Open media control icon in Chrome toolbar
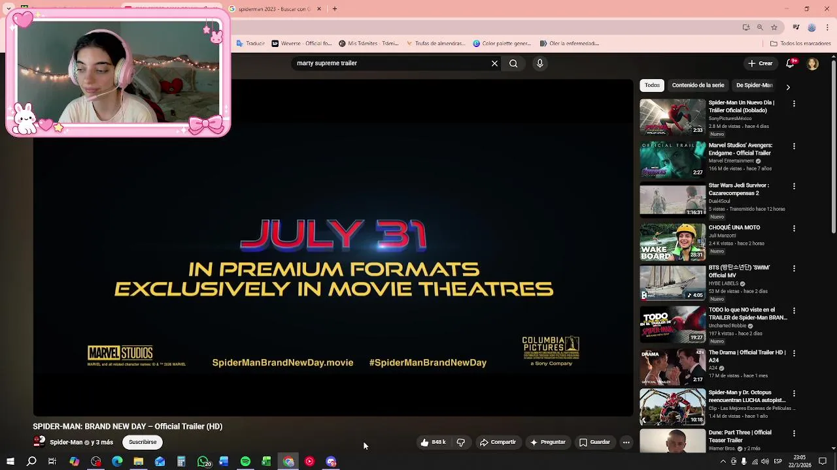This screenshot has height=470, width=837. (796, 27)
